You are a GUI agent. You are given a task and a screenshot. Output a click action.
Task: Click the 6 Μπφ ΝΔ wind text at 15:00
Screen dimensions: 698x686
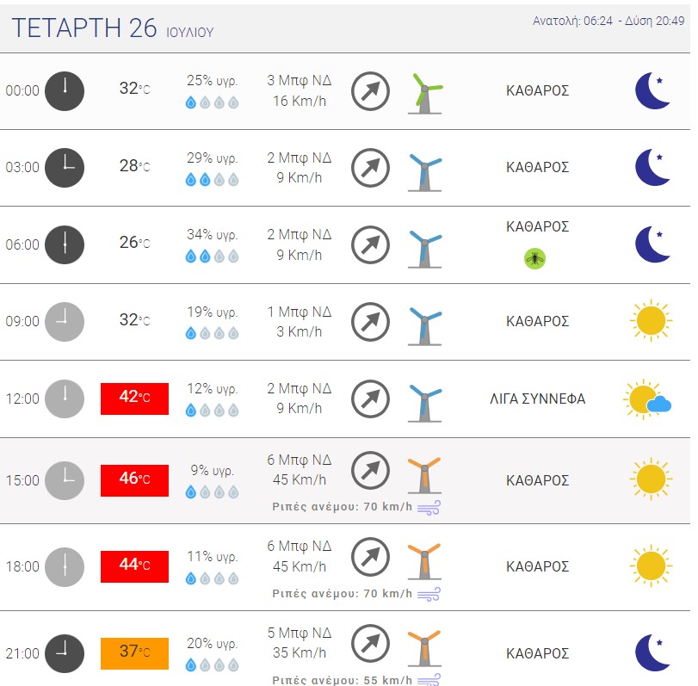pyautogui.click(x=300, y=460)
